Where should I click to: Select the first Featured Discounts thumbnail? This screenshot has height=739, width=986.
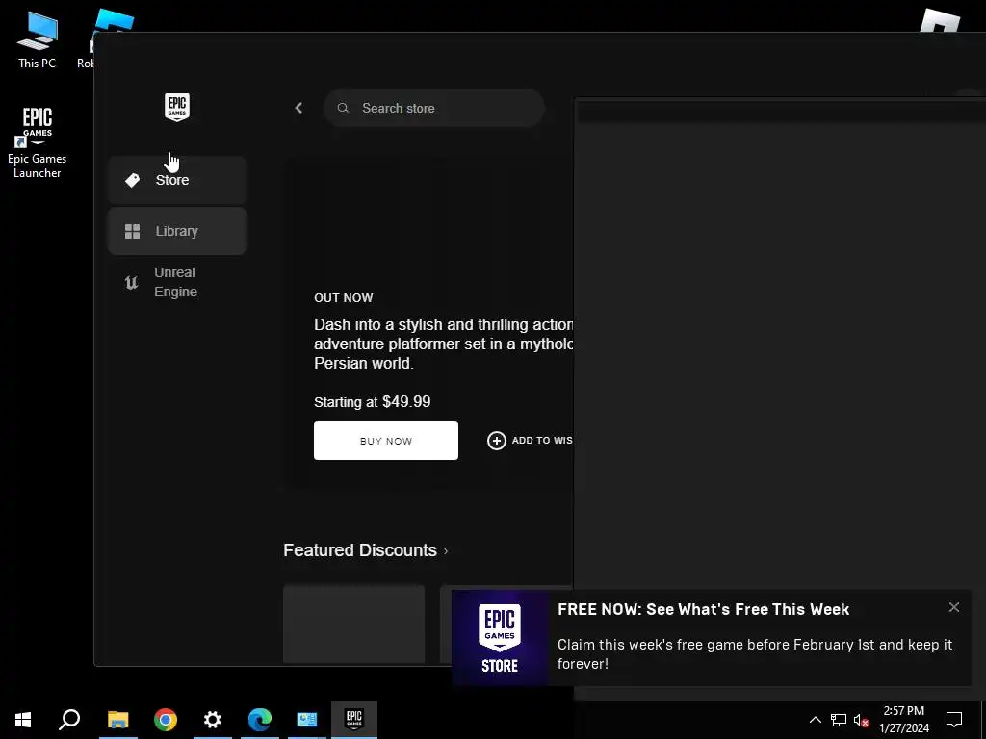coord(353,624)
